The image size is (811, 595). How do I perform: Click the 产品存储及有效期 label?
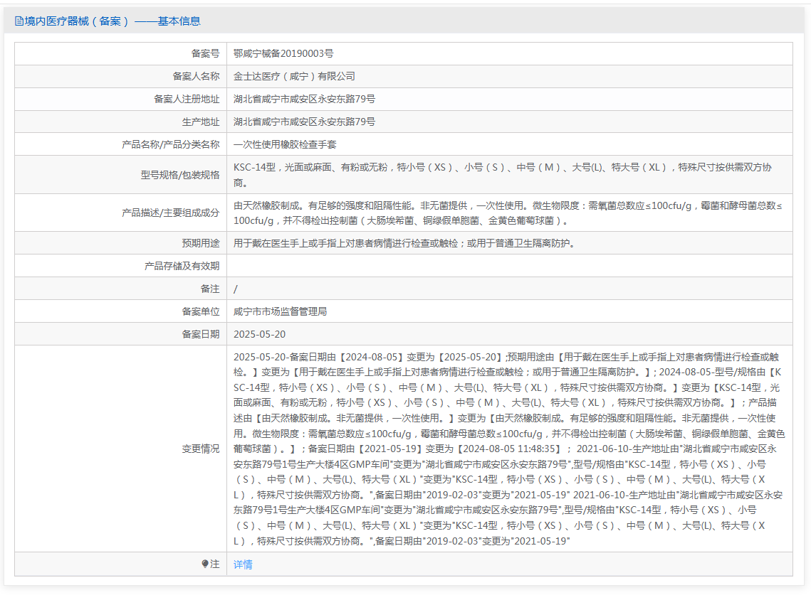tap(182, 266)
